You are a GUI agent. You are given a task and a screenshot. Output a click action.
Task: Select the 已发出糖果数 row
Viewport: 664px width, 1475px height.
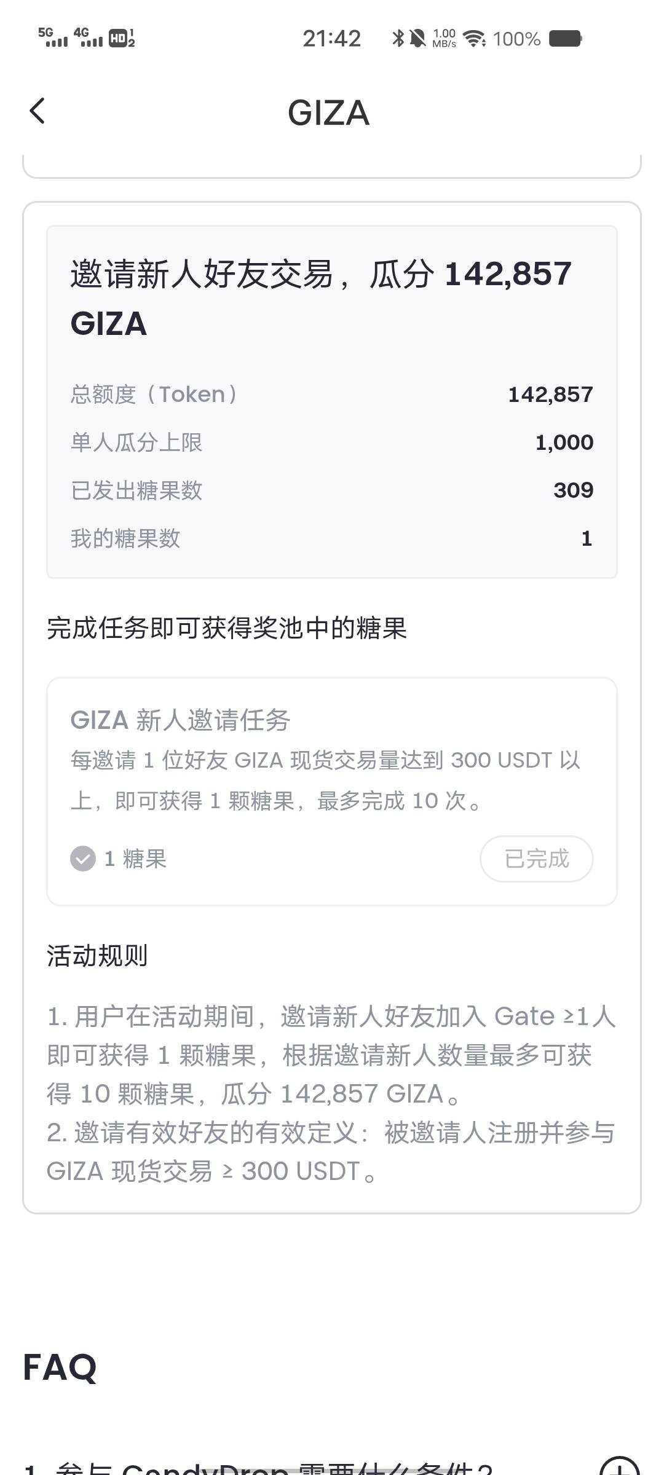pos(332,490)
